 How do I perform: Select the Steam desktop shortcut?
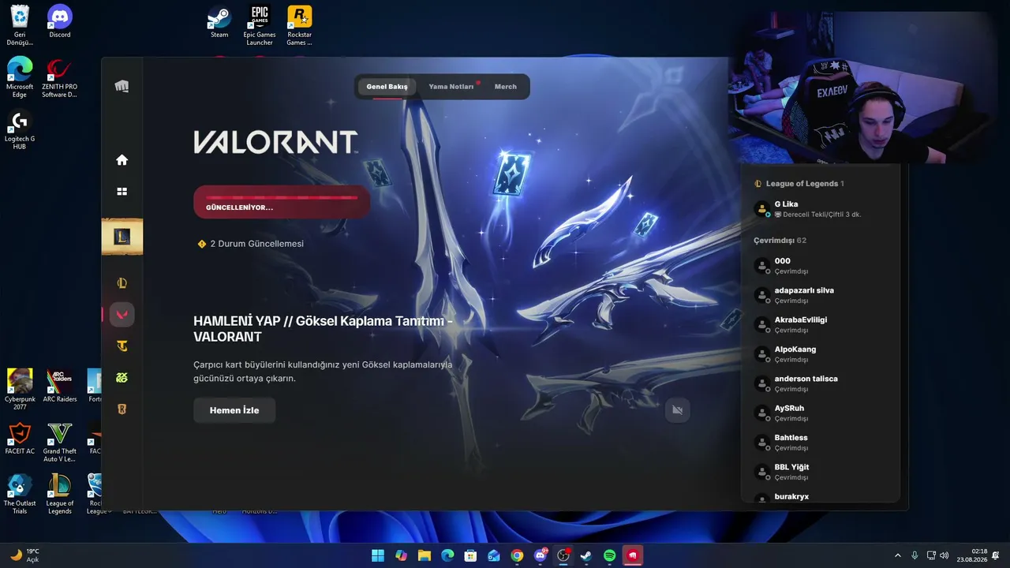click(219, 22)
